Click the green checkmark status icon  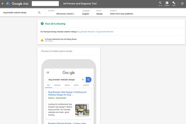42,24
